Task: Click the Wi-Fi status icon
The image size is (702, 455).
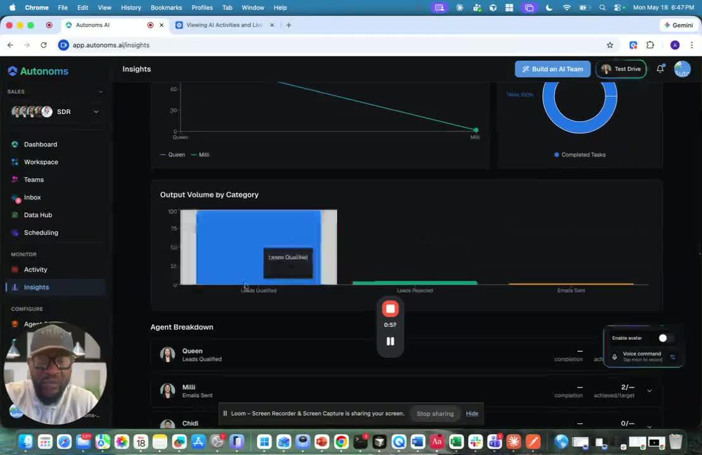Action: [567, 8]
